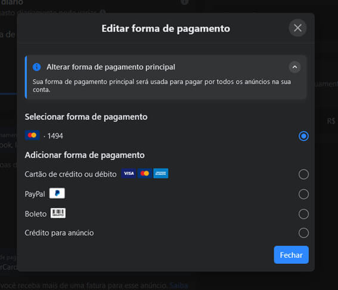Select the Boleto radio button

(x=303, y=214)
